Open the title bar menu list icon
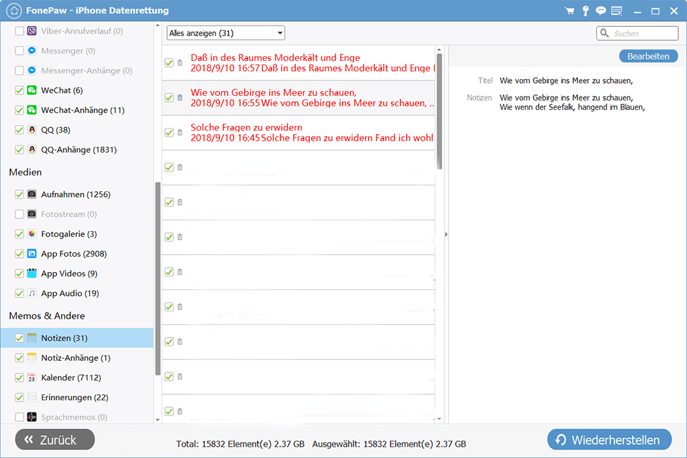 coord(617,11)
